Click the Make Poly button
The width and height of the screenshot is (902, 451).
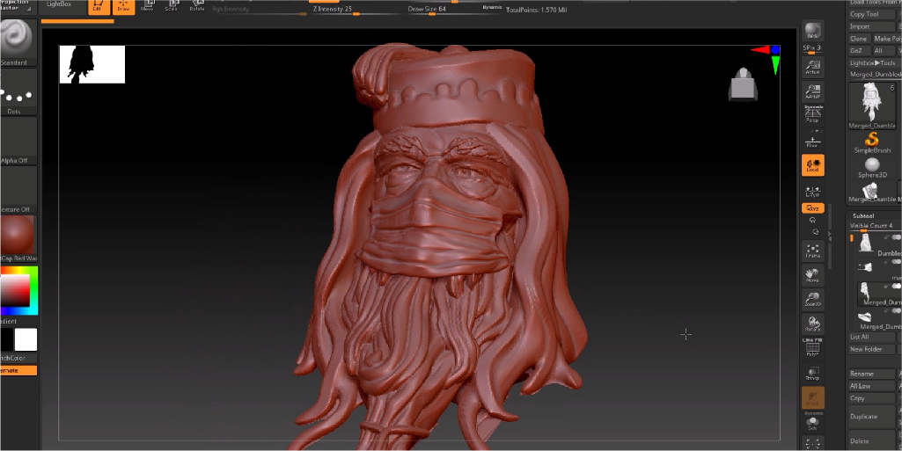click(x=887, y=39)
